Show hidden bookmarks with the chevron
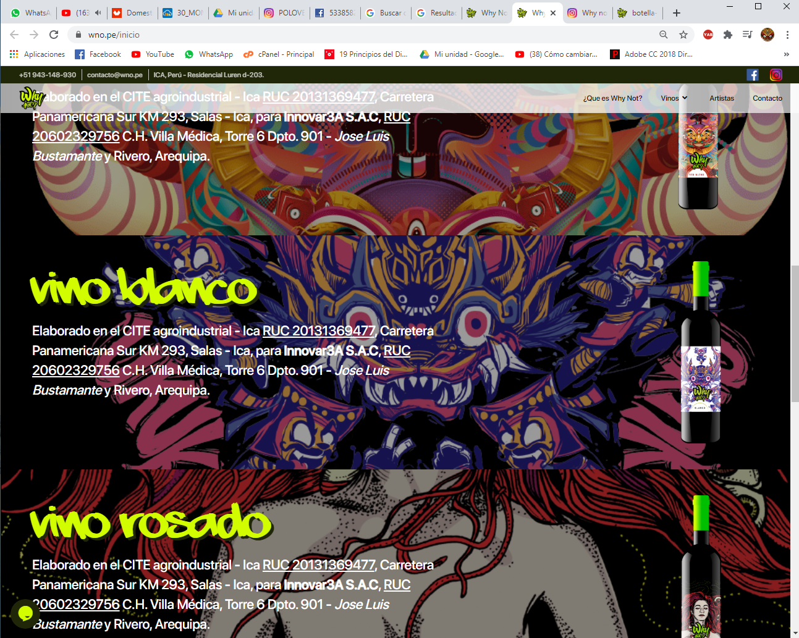Image resolution: width=799 pixels, height=638 pixels. (x=786, y=54)
